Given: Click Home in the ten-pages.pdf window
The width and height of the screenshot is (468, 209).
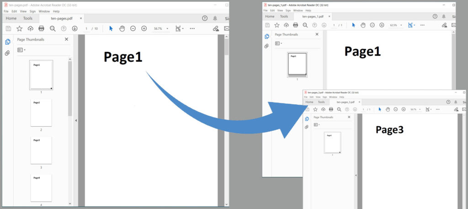Looking at the screenshot, I should (11, 18).
